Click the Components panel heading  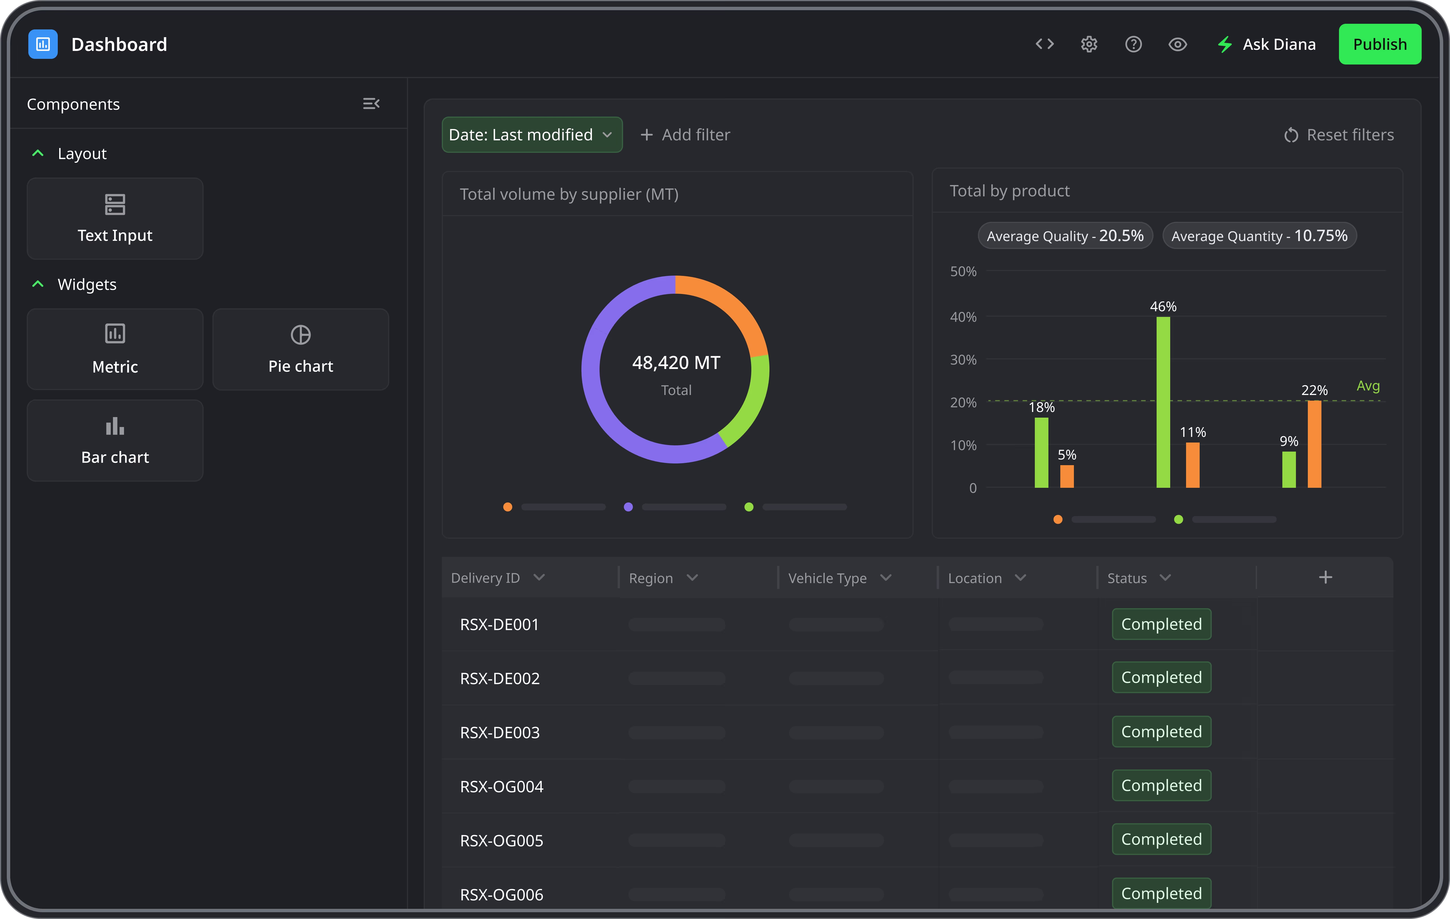tap(73, 104)
